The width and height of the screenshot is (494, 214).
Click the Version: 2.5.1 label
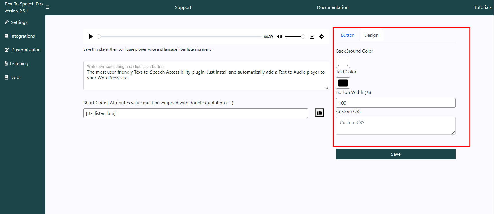point(16,11)
